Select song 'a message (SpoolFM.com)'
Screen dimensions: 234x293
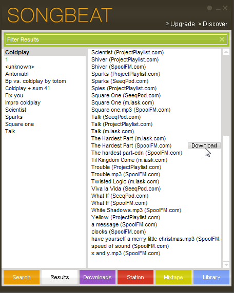click(x=124, y=224)
